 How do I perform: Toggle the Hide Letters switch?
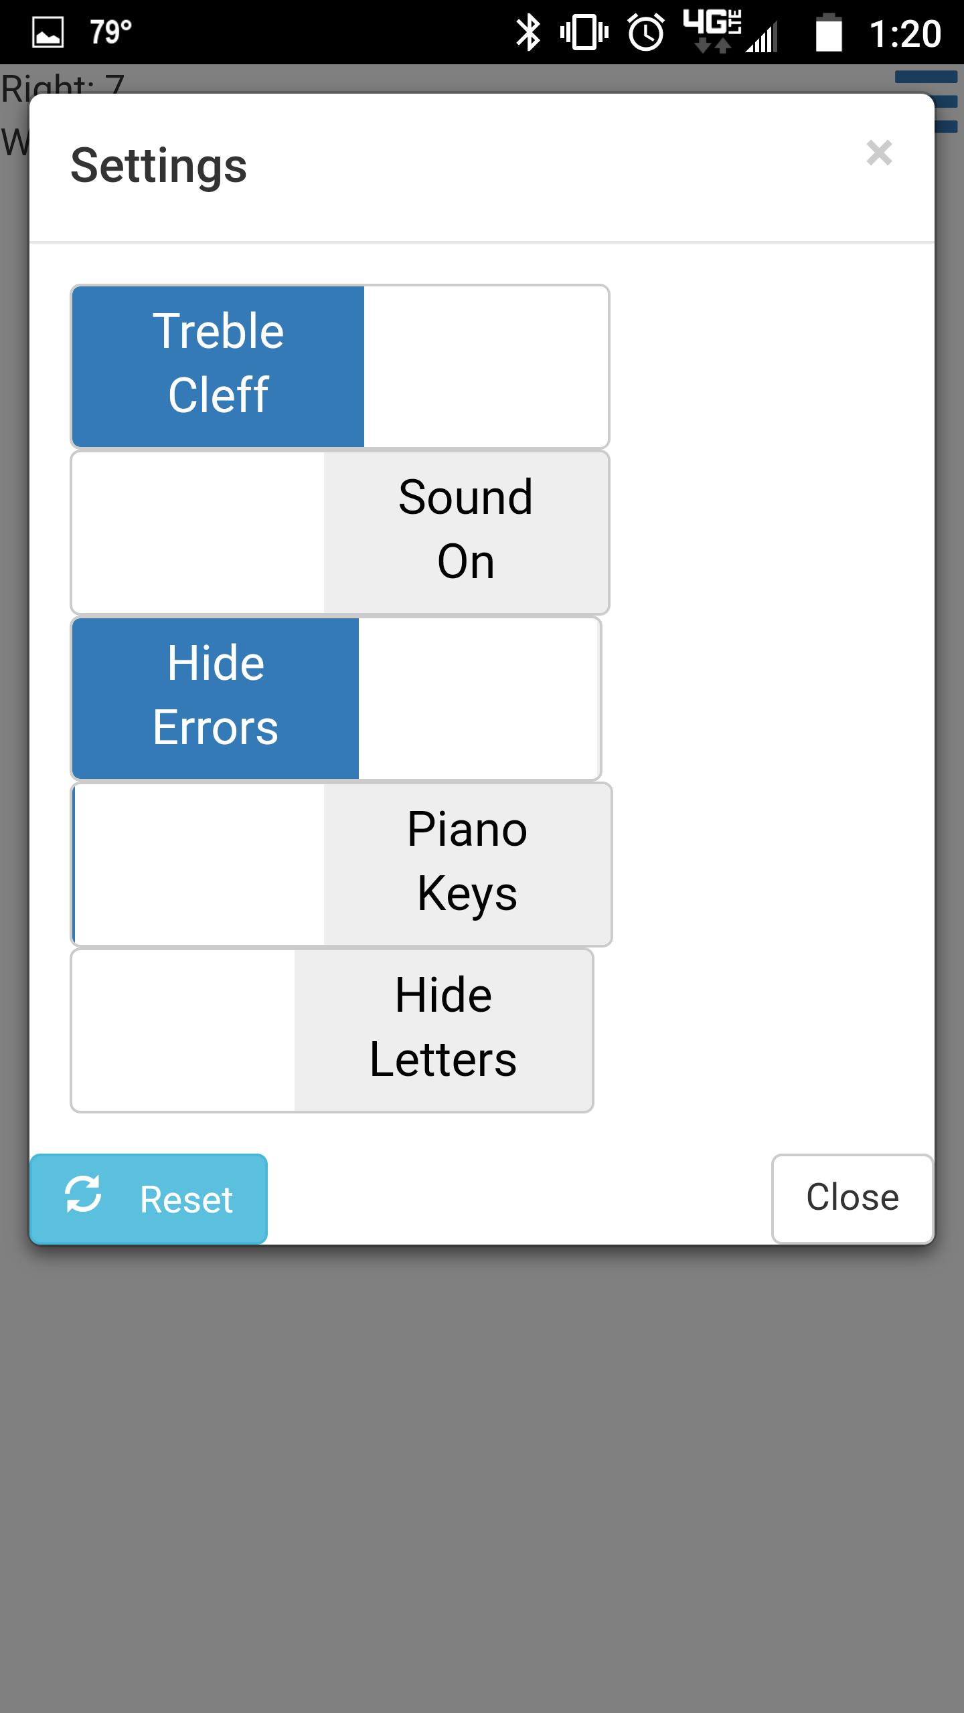[x=332, y=1030]
